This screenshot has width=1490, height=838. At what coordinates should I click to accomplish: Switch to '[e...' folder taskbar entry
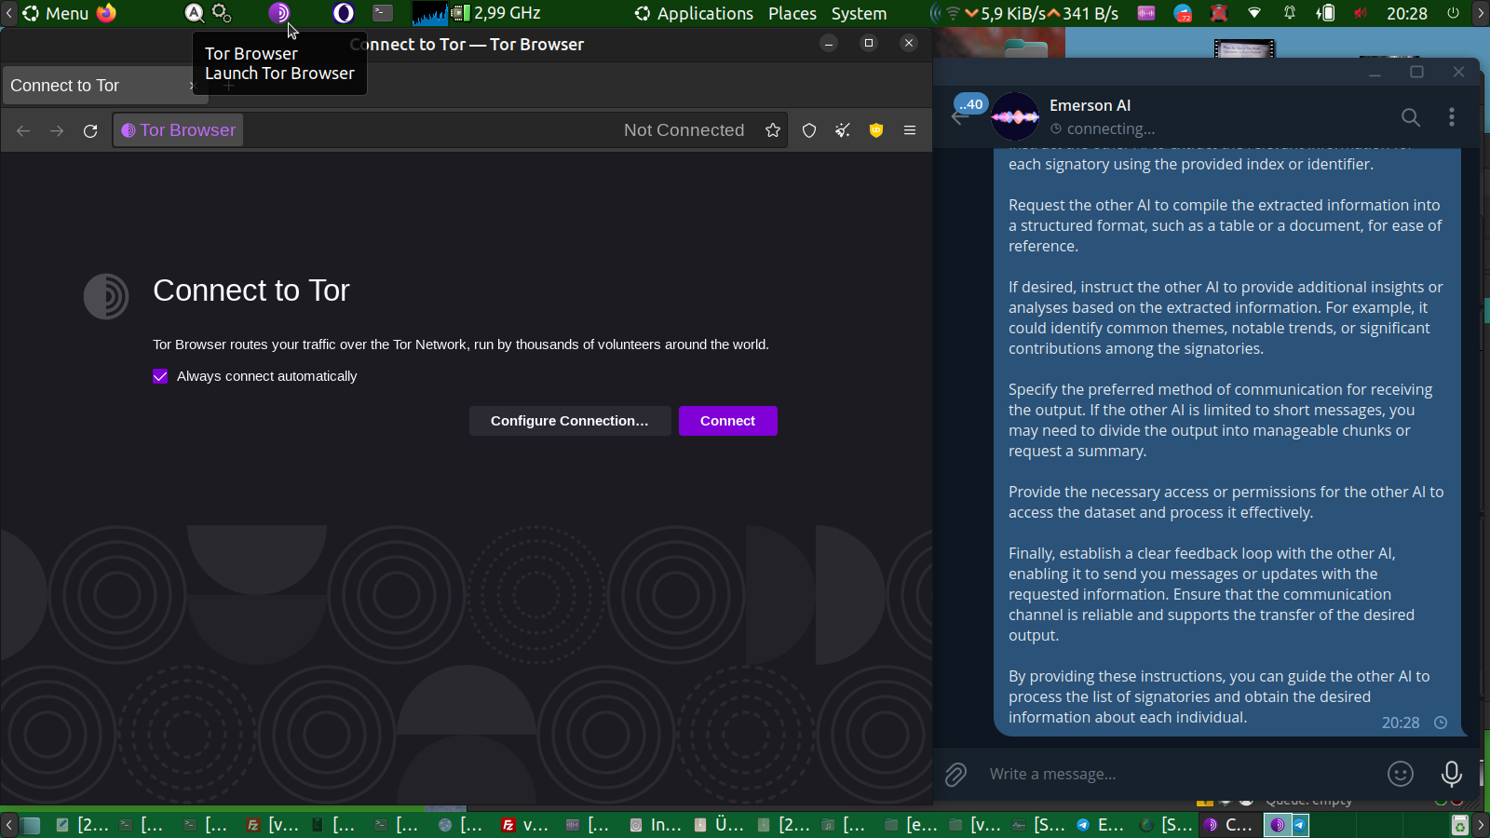(x=910, y=825)
